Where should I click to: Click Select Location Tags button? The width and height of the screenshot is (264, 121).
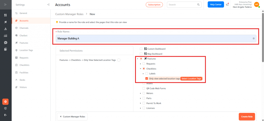pyautogui.click(x=191, y=78)
